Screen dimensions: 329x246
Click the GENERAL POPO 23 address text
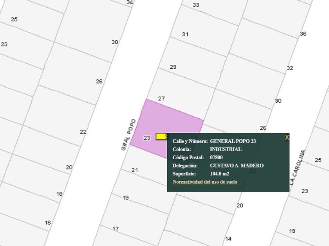(233, 141)
